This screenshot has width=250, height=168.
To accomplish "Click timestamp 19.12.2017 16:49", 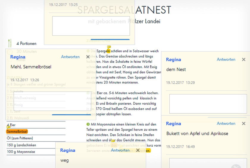I will pyautogui.click(x=180, y=147).
